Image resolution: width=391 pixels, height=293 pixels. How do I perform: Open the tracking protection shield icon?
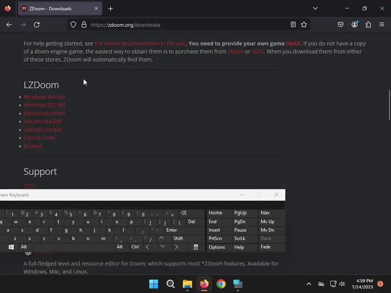point(73,25)
